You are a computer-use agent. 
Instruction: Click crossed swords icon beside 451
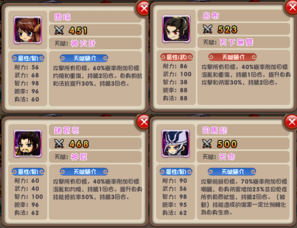coord(59,30)
